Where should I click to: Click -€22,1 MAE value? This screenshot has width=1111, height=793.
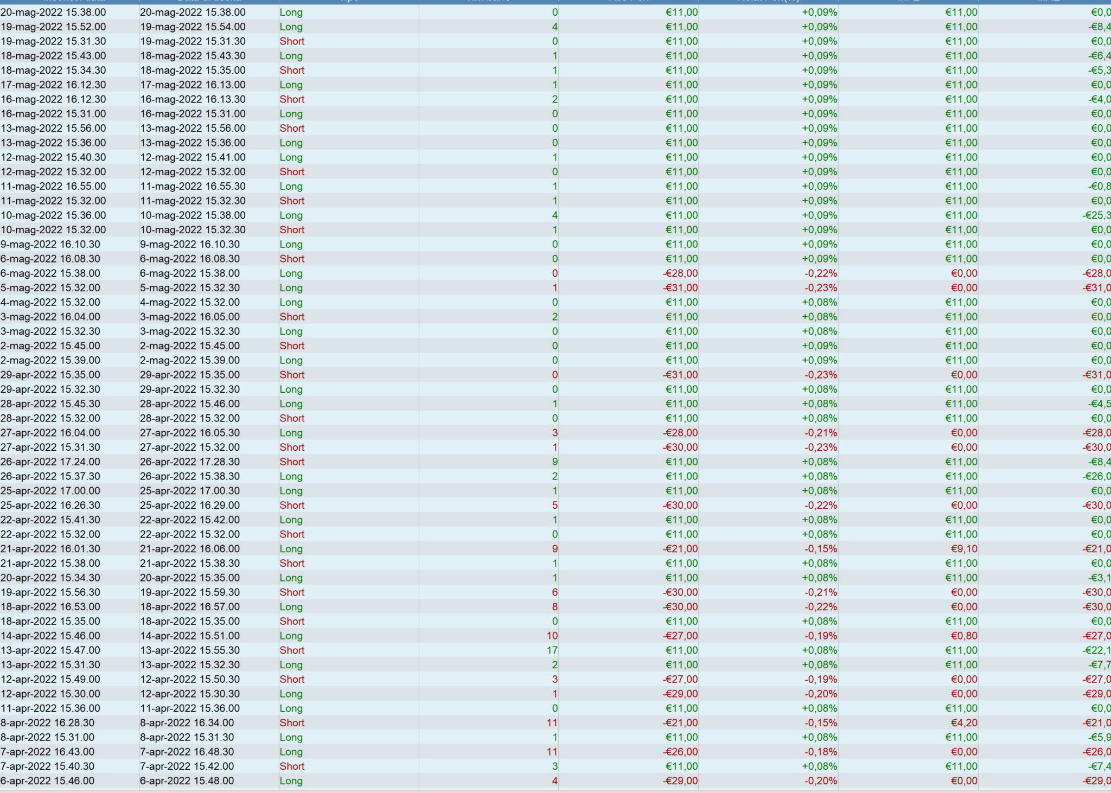(1096, 650)
